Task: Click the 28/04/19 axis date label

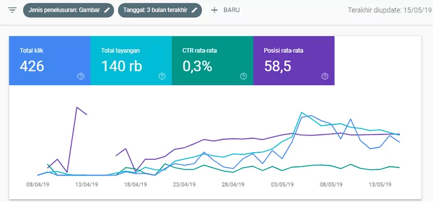Action: pos(233,185)
